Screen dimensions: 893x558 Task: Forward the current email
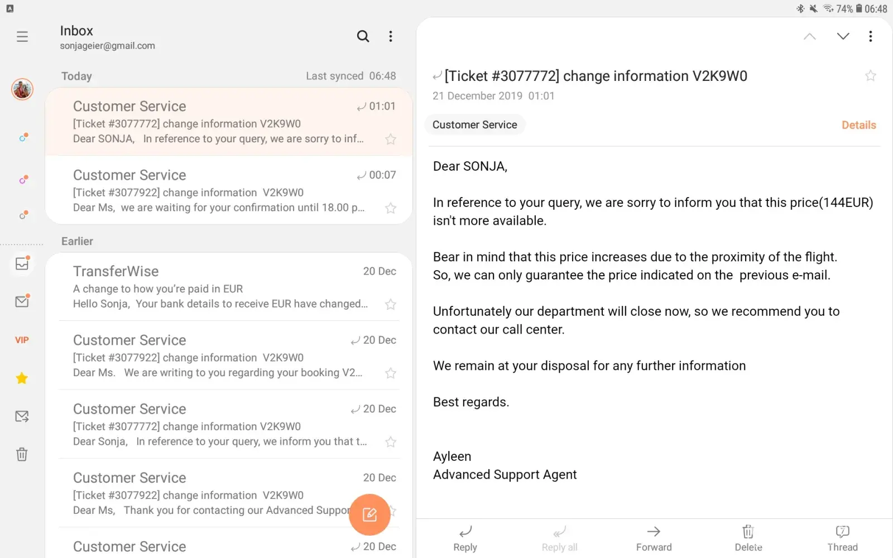654,538
